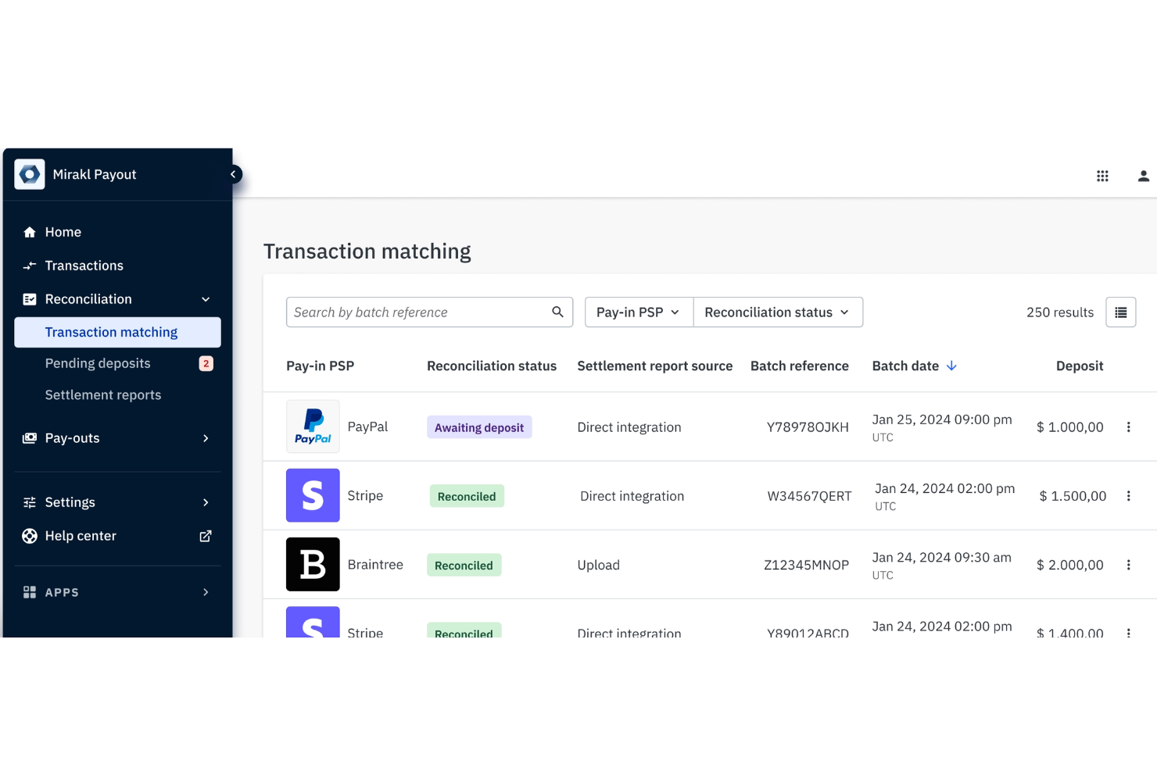Click the Reconciliation sidebar label

click(88, 299)
